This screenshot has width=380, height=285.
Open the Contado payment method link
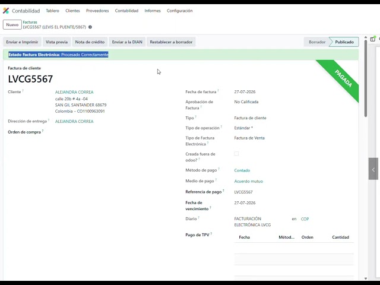coord(242,170)
